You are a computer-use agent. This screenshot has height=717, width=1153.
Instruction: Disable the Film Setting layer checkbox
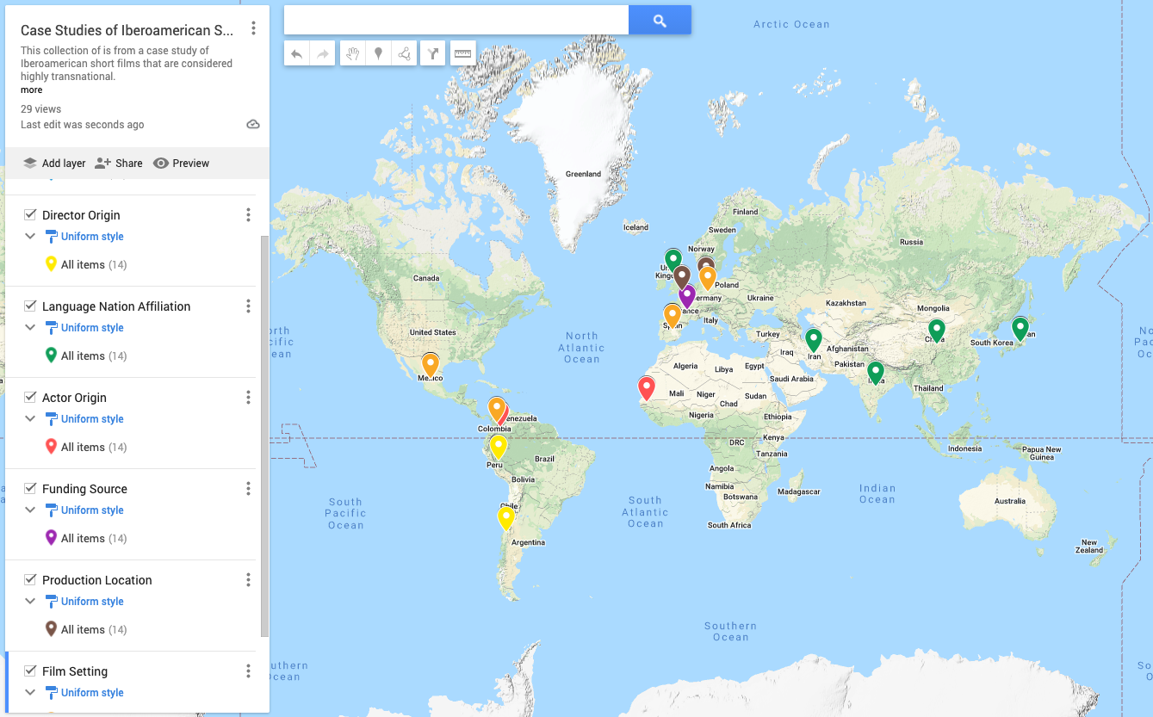pos(30,671)
